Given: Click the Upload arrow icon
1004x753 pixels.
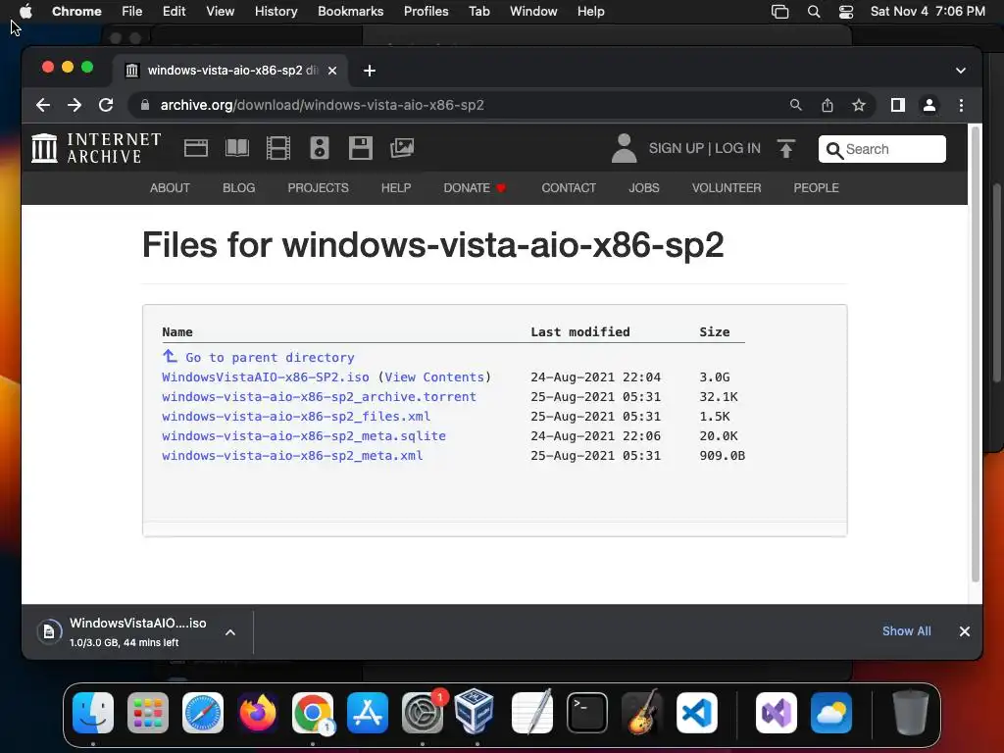Looking at the screenshot, I should [x=785, y=149].
